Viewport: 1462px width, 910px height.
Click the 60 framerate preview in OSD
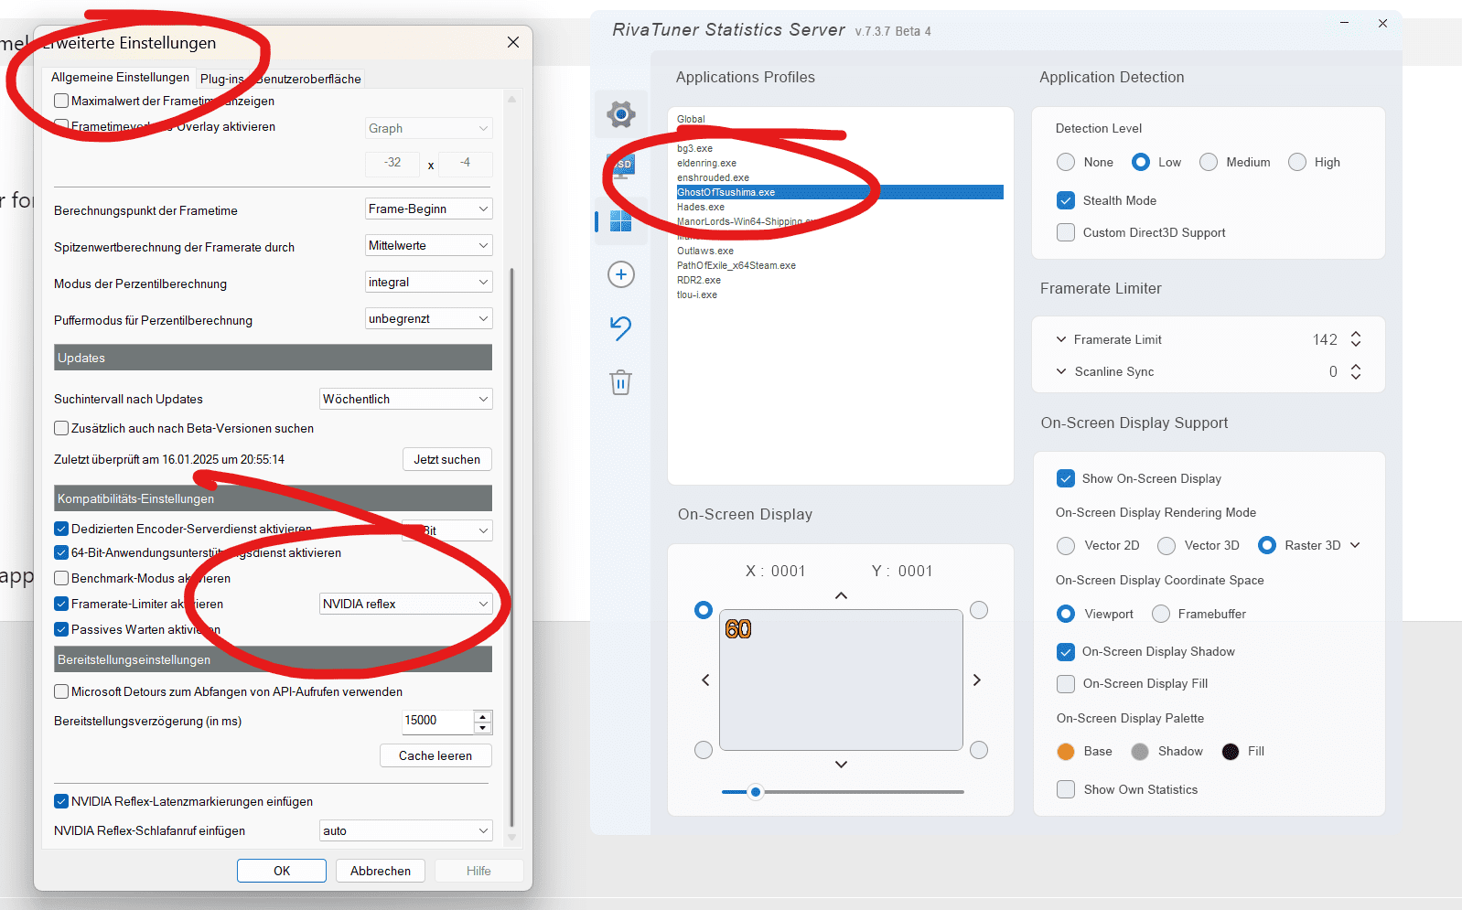tap(738, 629)
